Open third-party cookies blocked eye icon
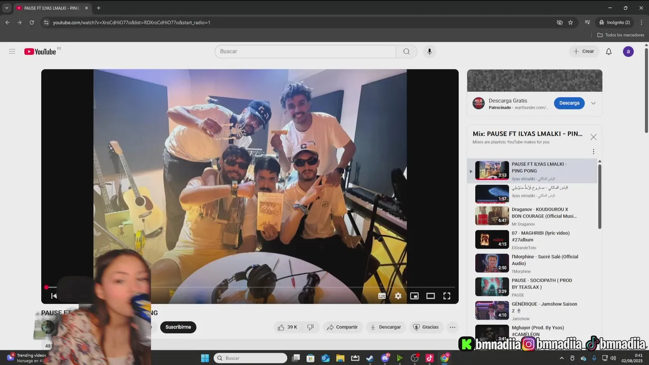The image size is (649, 365). pyautogui.click(x=559, y=22)
